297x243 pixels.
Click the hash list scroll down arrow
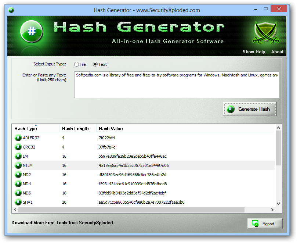point(278,204)
